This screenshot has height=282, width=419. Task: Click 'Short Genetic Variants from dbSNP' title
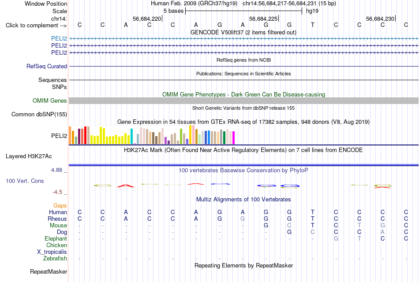[243, 108]
